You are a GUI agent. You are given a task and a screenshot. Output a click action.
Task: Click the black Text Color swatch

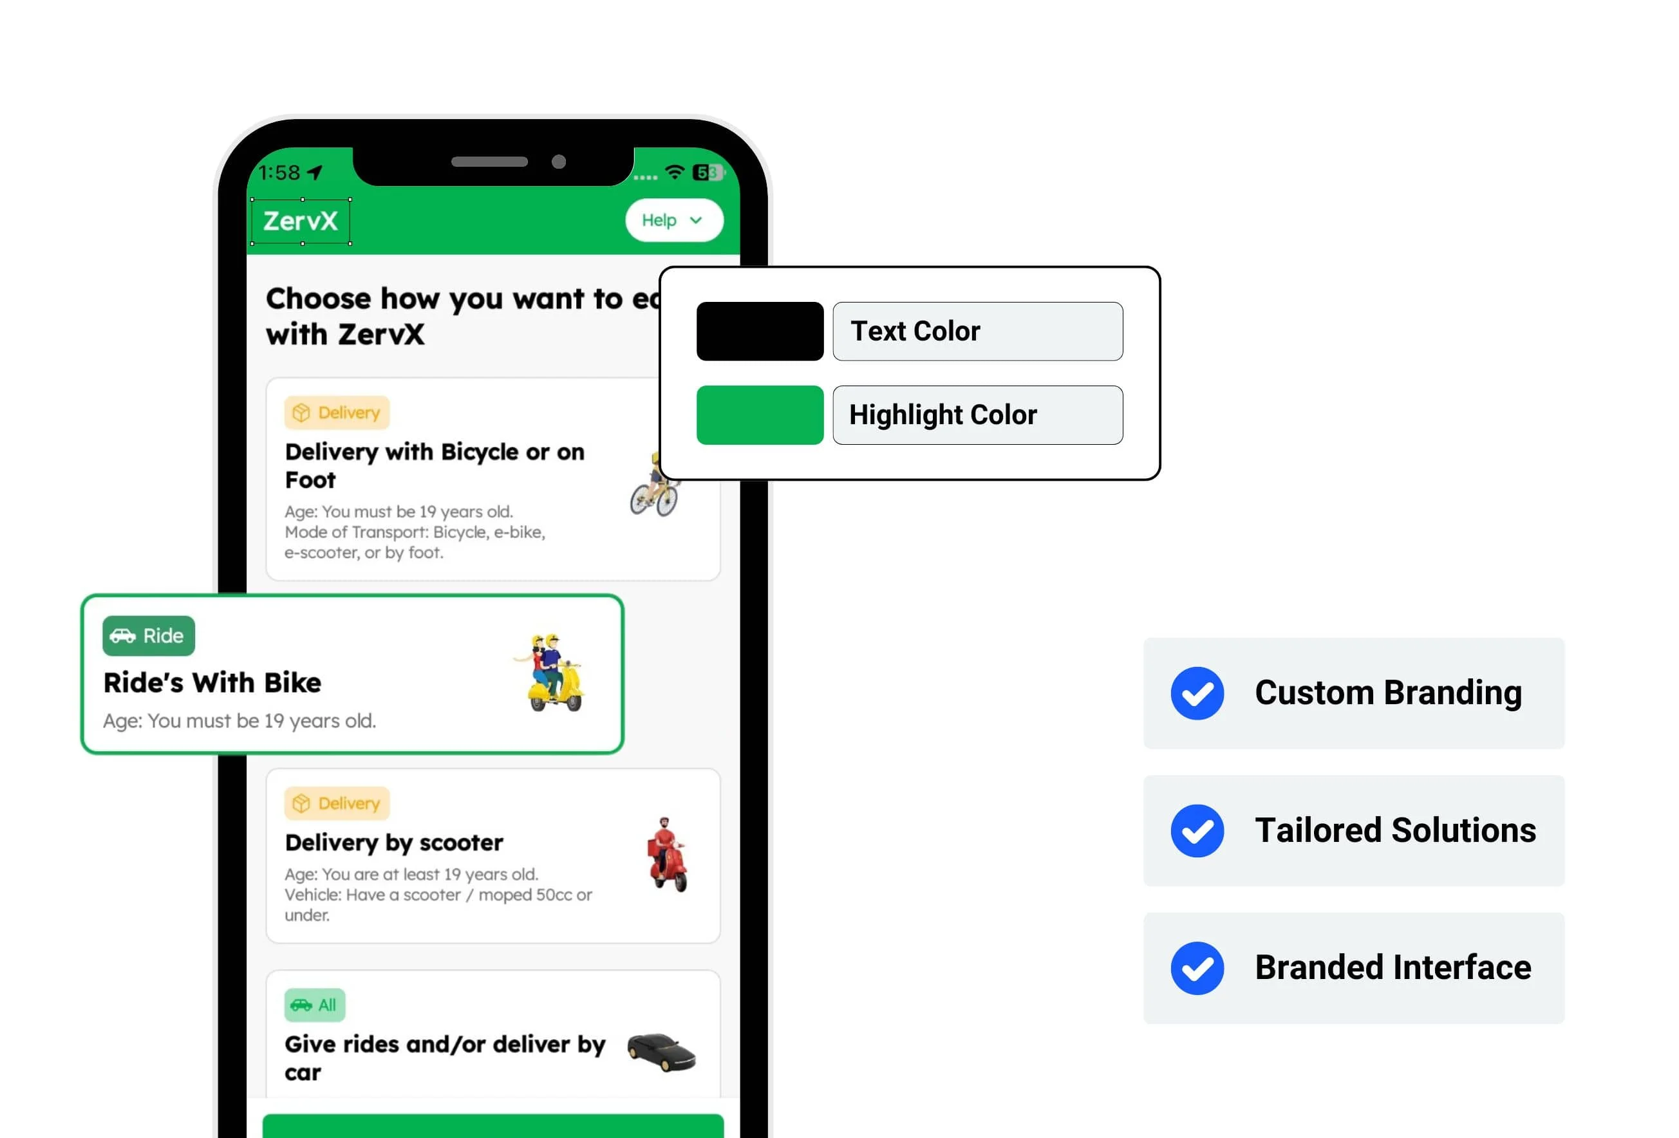click(760, 331)
